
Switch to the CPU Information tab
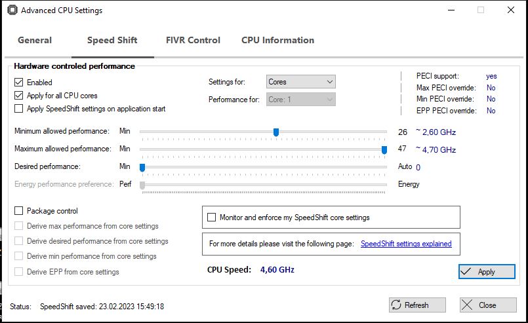pyautogui.click(x=277, y=40)
